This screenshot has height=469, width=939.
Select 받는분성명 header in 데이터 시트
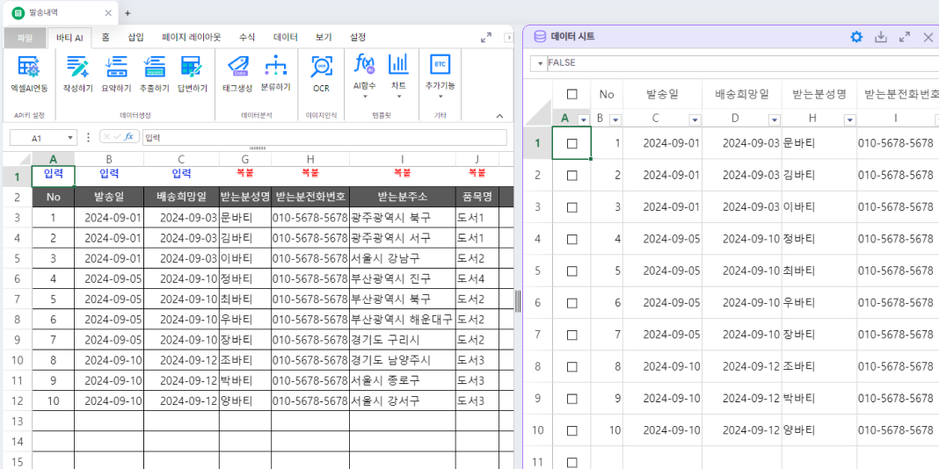[x=819, y=94]
